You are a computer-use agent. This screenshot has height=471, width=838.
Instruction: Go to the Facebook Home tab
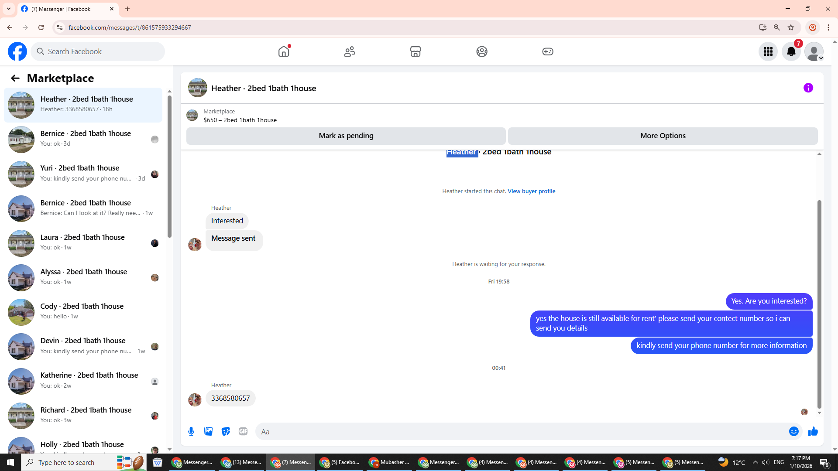[284, 51]
